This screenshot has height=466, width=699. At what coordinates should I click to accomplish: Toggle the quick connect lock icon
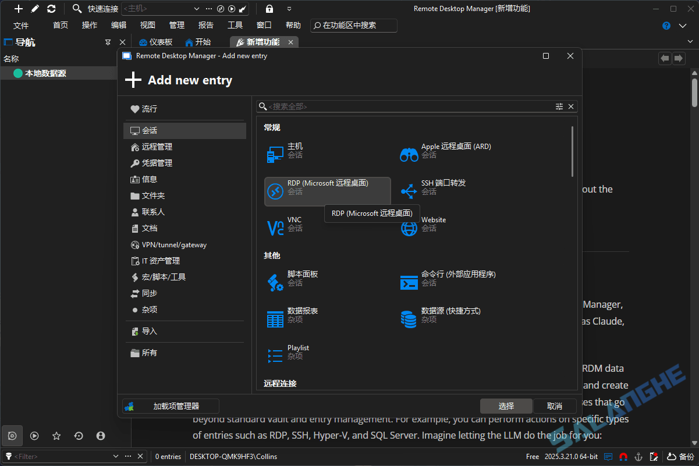[x=269, y=8]
